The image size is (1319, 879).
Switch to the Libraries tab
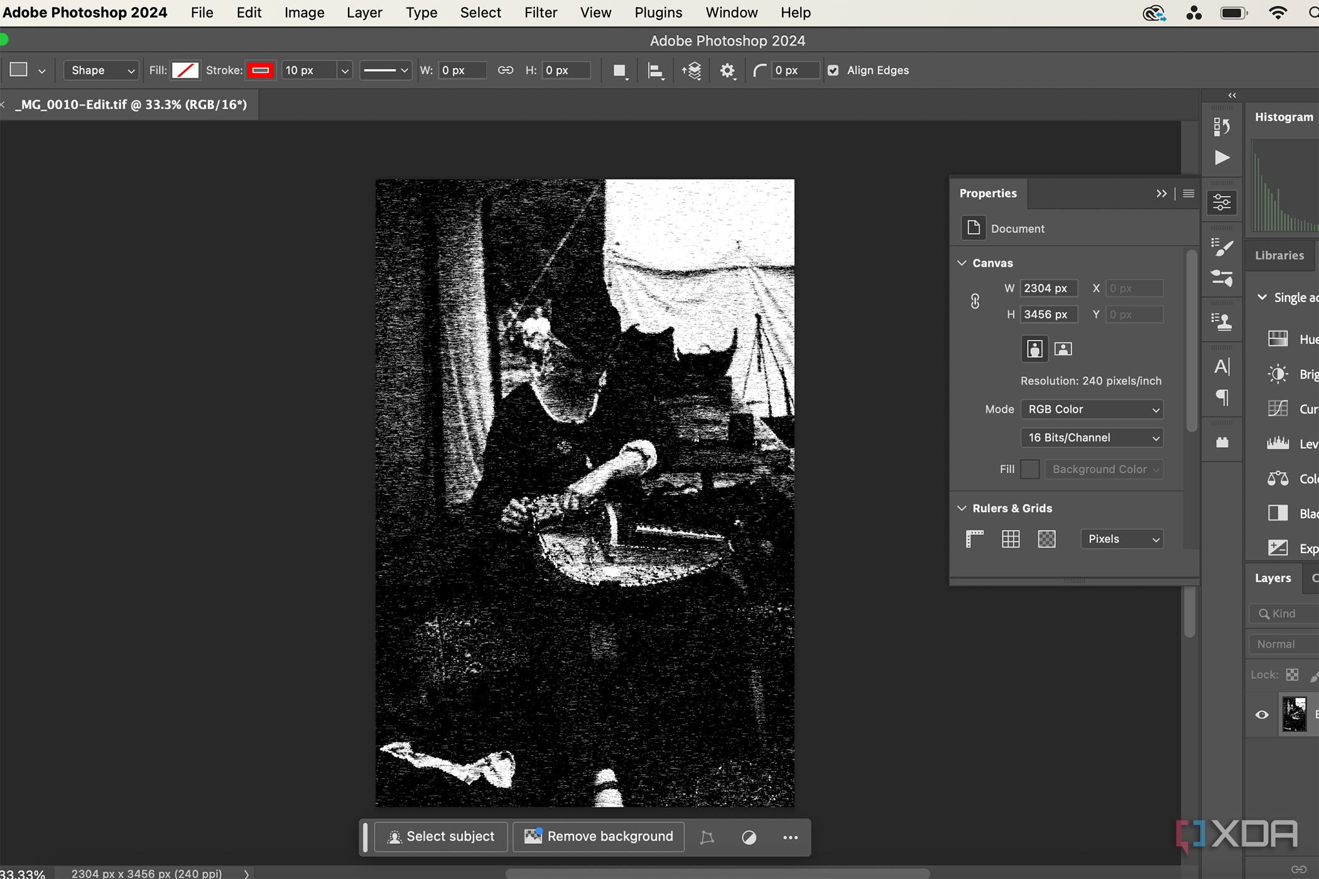click(1280, 255)
